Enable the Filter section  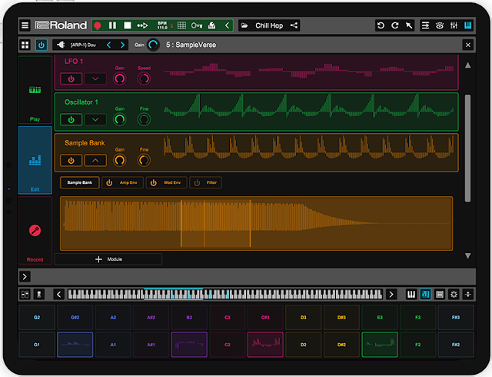coord(197,182)
